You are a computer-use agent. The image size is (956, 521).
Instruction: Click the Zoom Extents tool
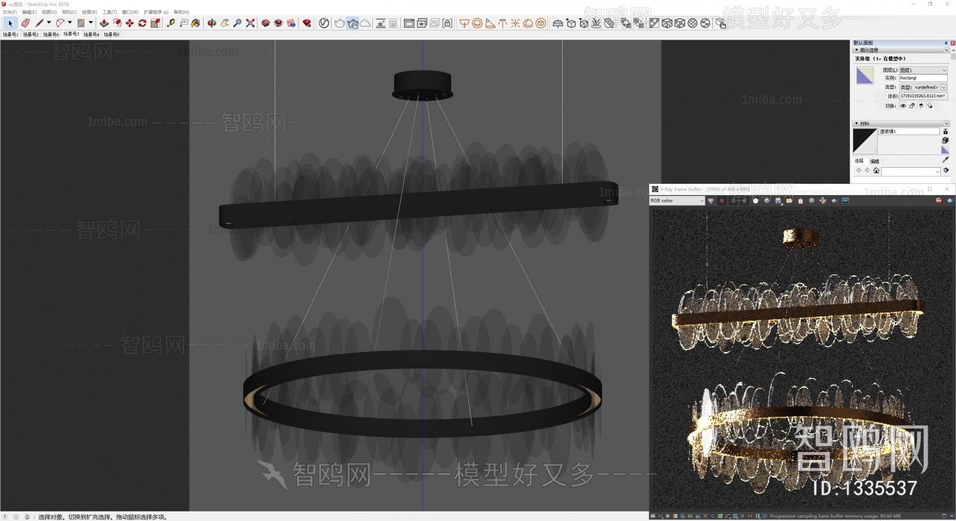click(250, 23)
